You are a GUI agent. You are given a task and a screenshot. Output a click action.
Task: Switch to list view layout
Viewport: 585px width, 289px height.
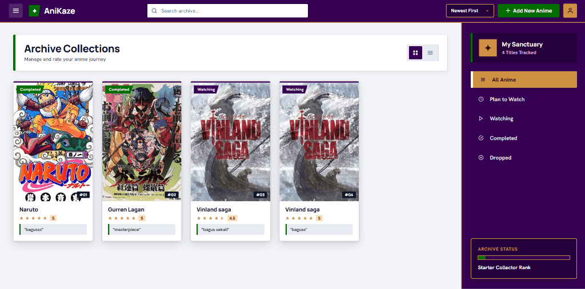(x=430, y=53)
